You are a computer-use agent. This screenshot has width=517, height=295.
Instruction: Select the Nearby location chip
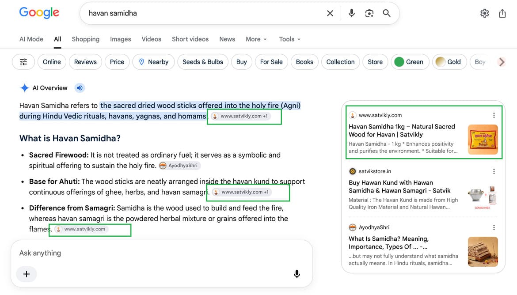pyautogui.click(x=153, y=62)
